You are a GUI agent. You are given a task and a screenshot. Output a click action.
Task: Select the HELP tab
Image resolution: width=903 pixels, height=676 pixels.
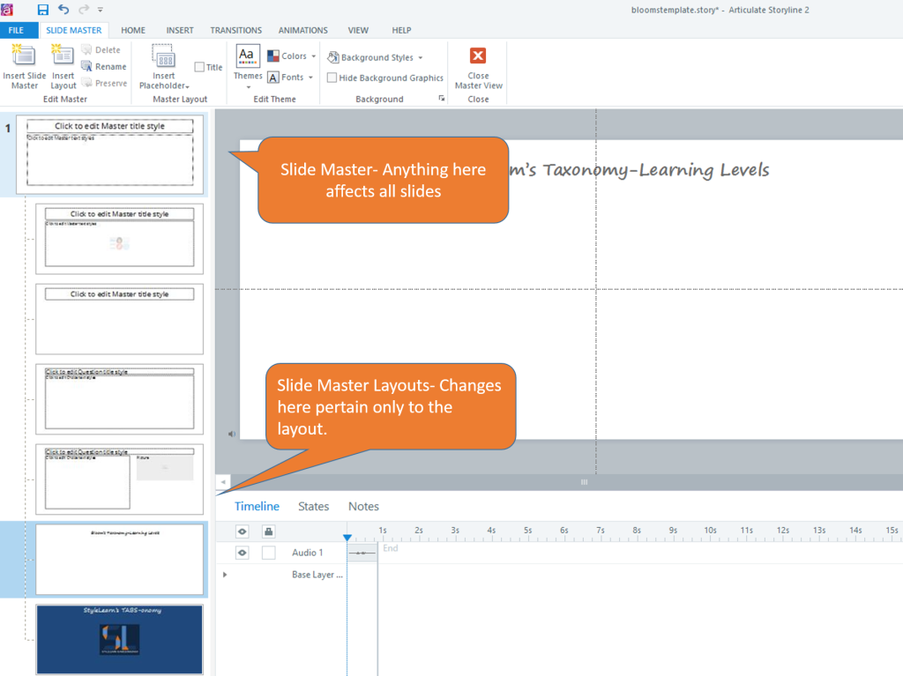(401, 30)
